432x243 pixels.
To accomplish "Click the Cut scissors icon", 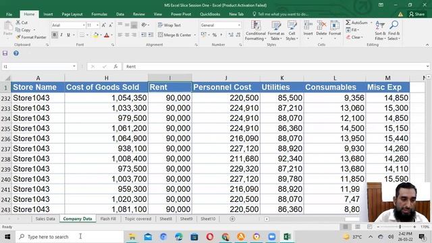I will tap(18, 22).
